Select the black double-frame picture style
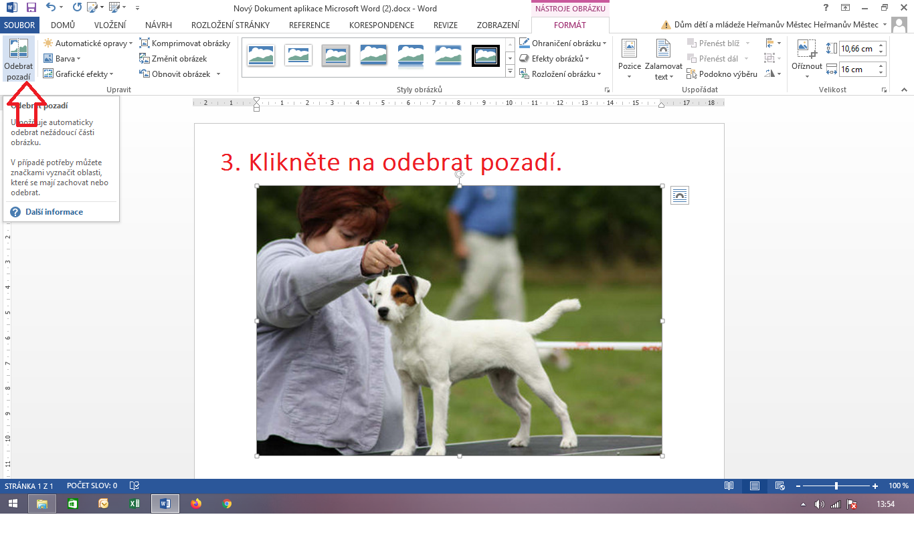 coord(485,56)
